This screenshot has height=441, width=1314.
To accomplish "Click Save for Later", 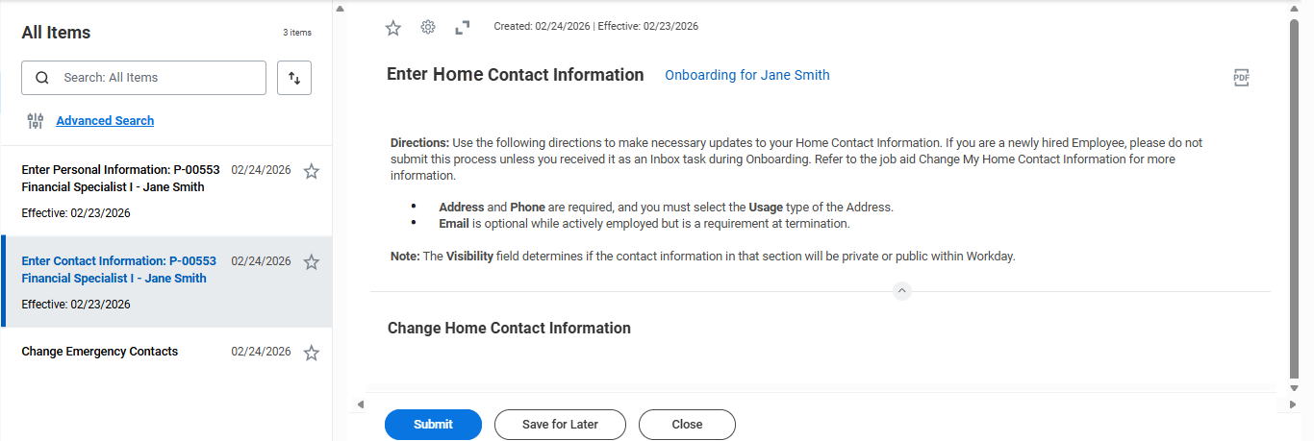I will click(560, 425).
